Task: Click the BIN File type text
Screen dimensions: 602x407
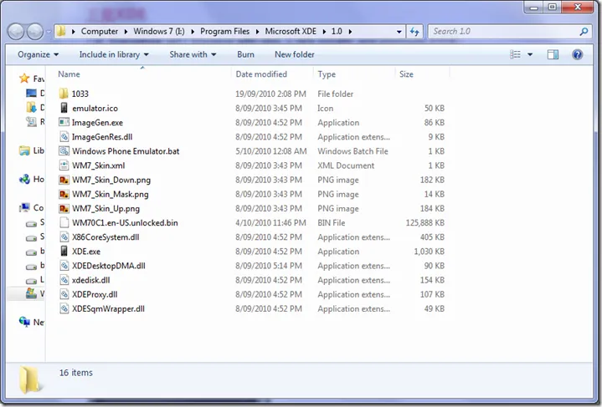Action: tap(332, 222)
